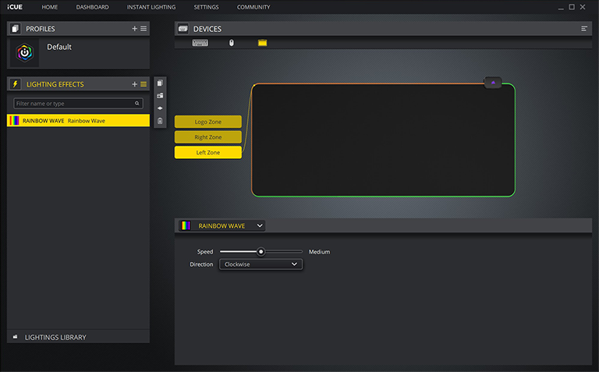
Task: Click the paste/import effect icon
Action: tap(160, 95)
